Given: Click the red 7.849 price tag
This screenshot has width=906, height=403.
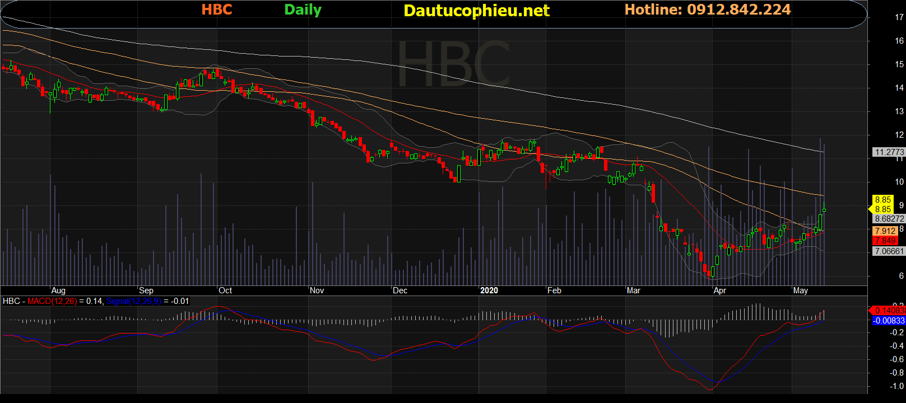Looking at the screenshot, I should tap(885, 241).
